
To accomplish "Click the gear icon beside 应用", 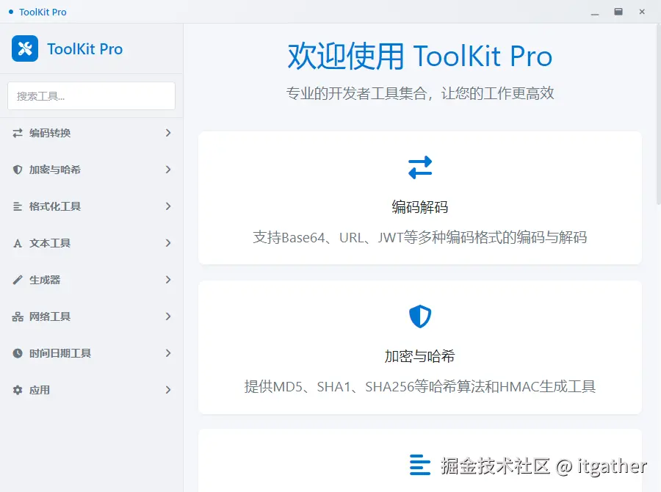I will 18,390.
